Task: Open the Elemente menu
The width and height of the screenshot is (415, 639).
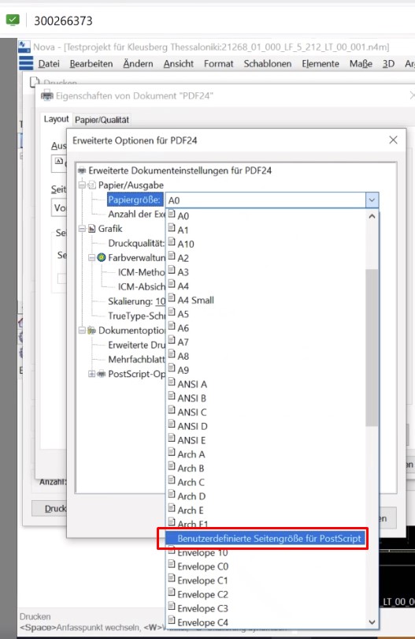Action: 321,64
